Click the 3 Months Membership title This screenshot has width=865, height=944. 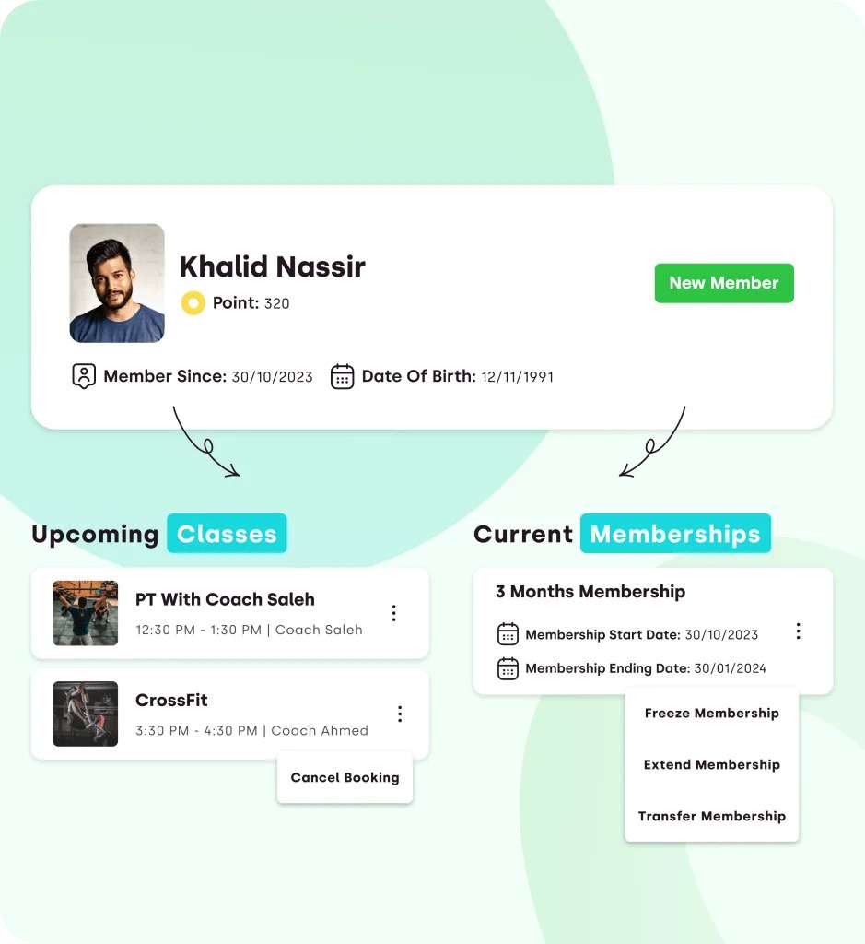coord(590,591)
